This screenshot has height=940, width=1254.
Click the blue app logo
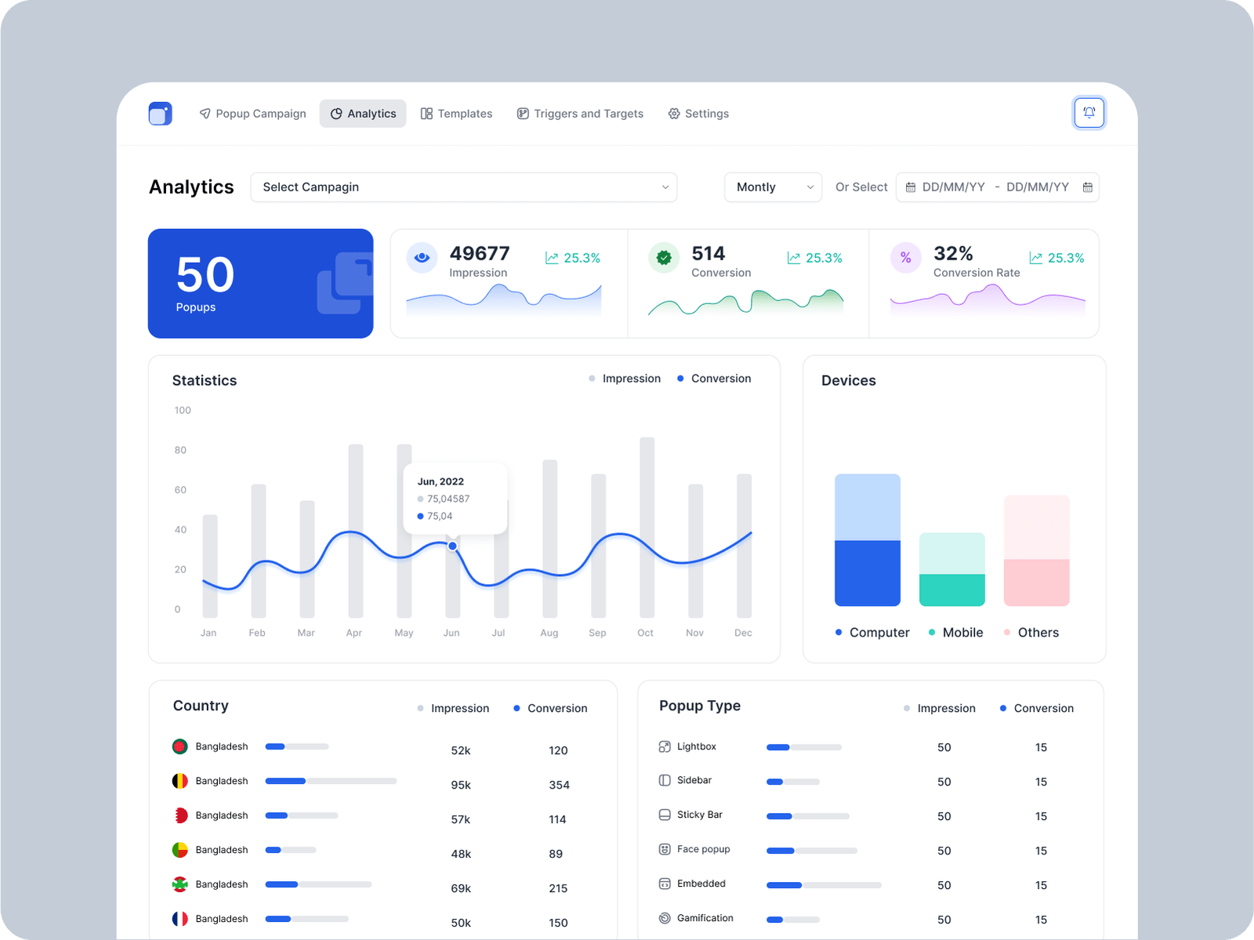click(160, 114)
